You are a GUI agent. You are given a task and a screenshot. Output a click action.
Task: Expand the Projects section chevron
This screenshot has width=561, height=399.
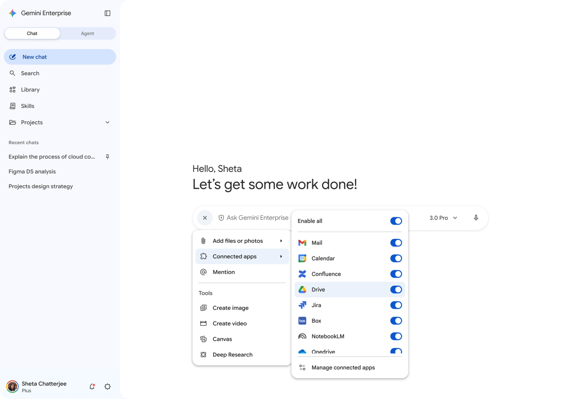[108, 122]
